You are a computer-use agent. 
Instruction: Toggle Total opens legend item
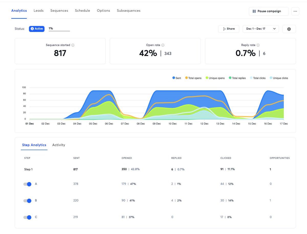coord(193,78)
